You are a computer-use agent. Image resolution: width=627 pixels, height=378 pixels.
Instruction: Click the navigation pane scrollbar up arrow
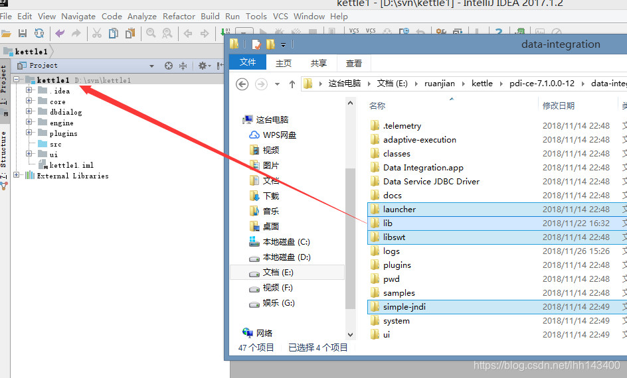(x=350, y=103)
